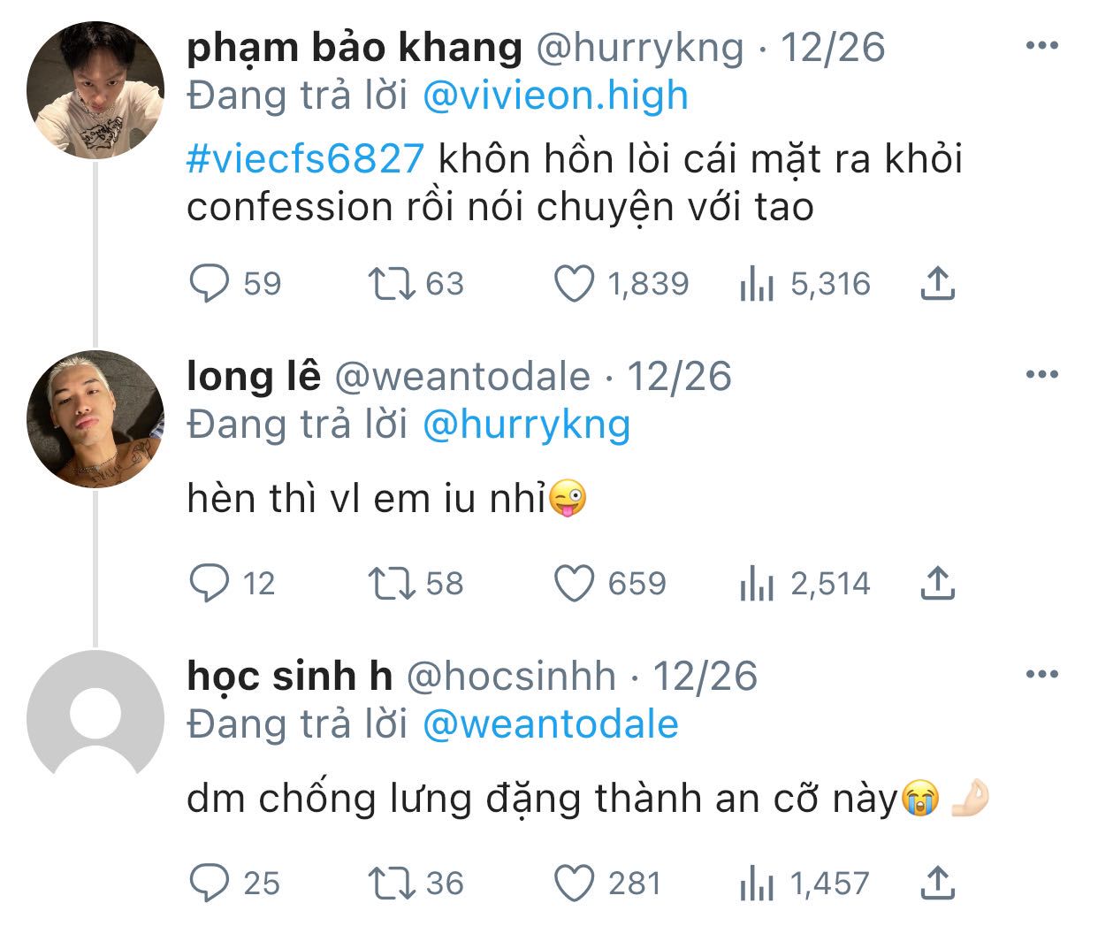The image size is (1098, 926).
Task: Open more options for học sinh h's tweet
Action: [x=1041, y=675]
